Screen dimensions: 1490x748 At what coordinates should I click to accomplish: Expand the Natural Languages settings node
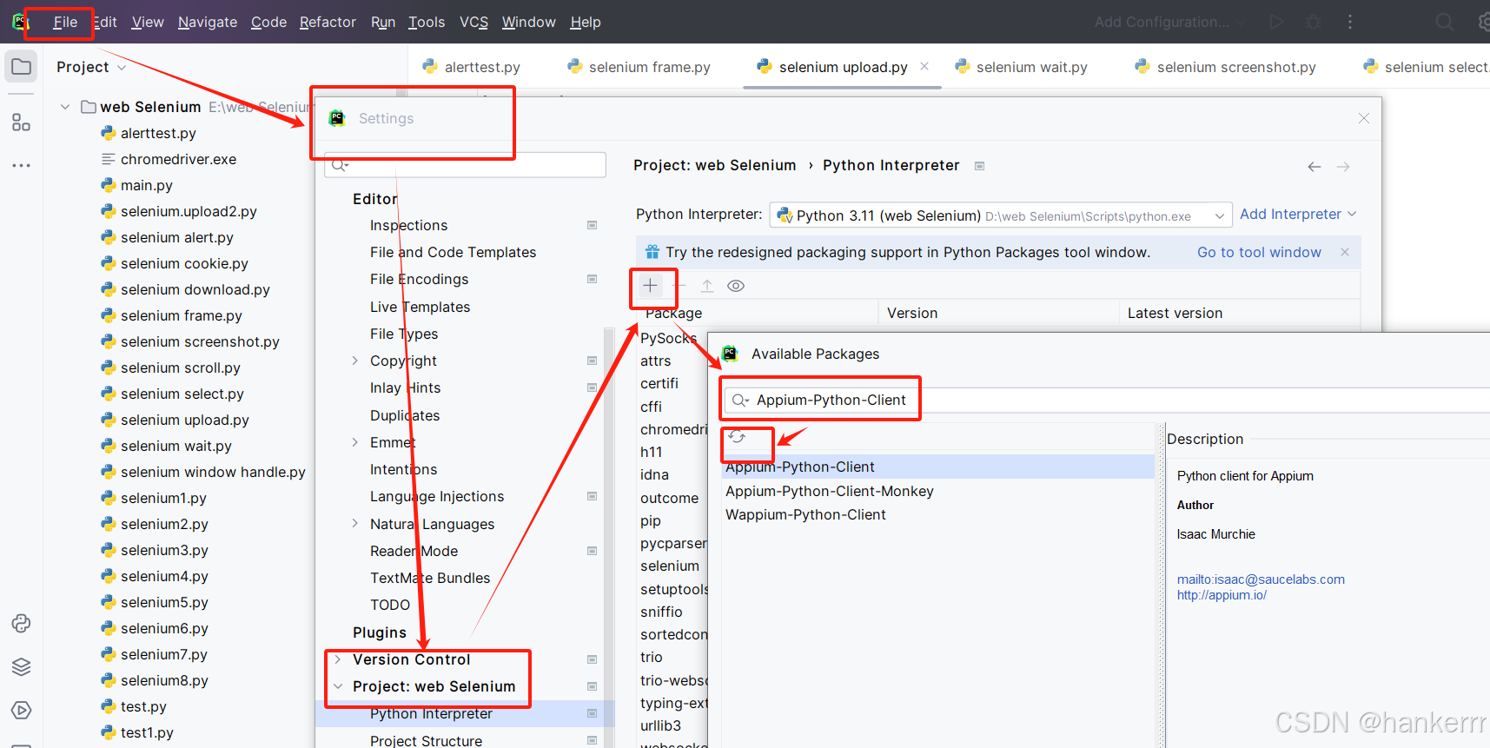[354, 523]
